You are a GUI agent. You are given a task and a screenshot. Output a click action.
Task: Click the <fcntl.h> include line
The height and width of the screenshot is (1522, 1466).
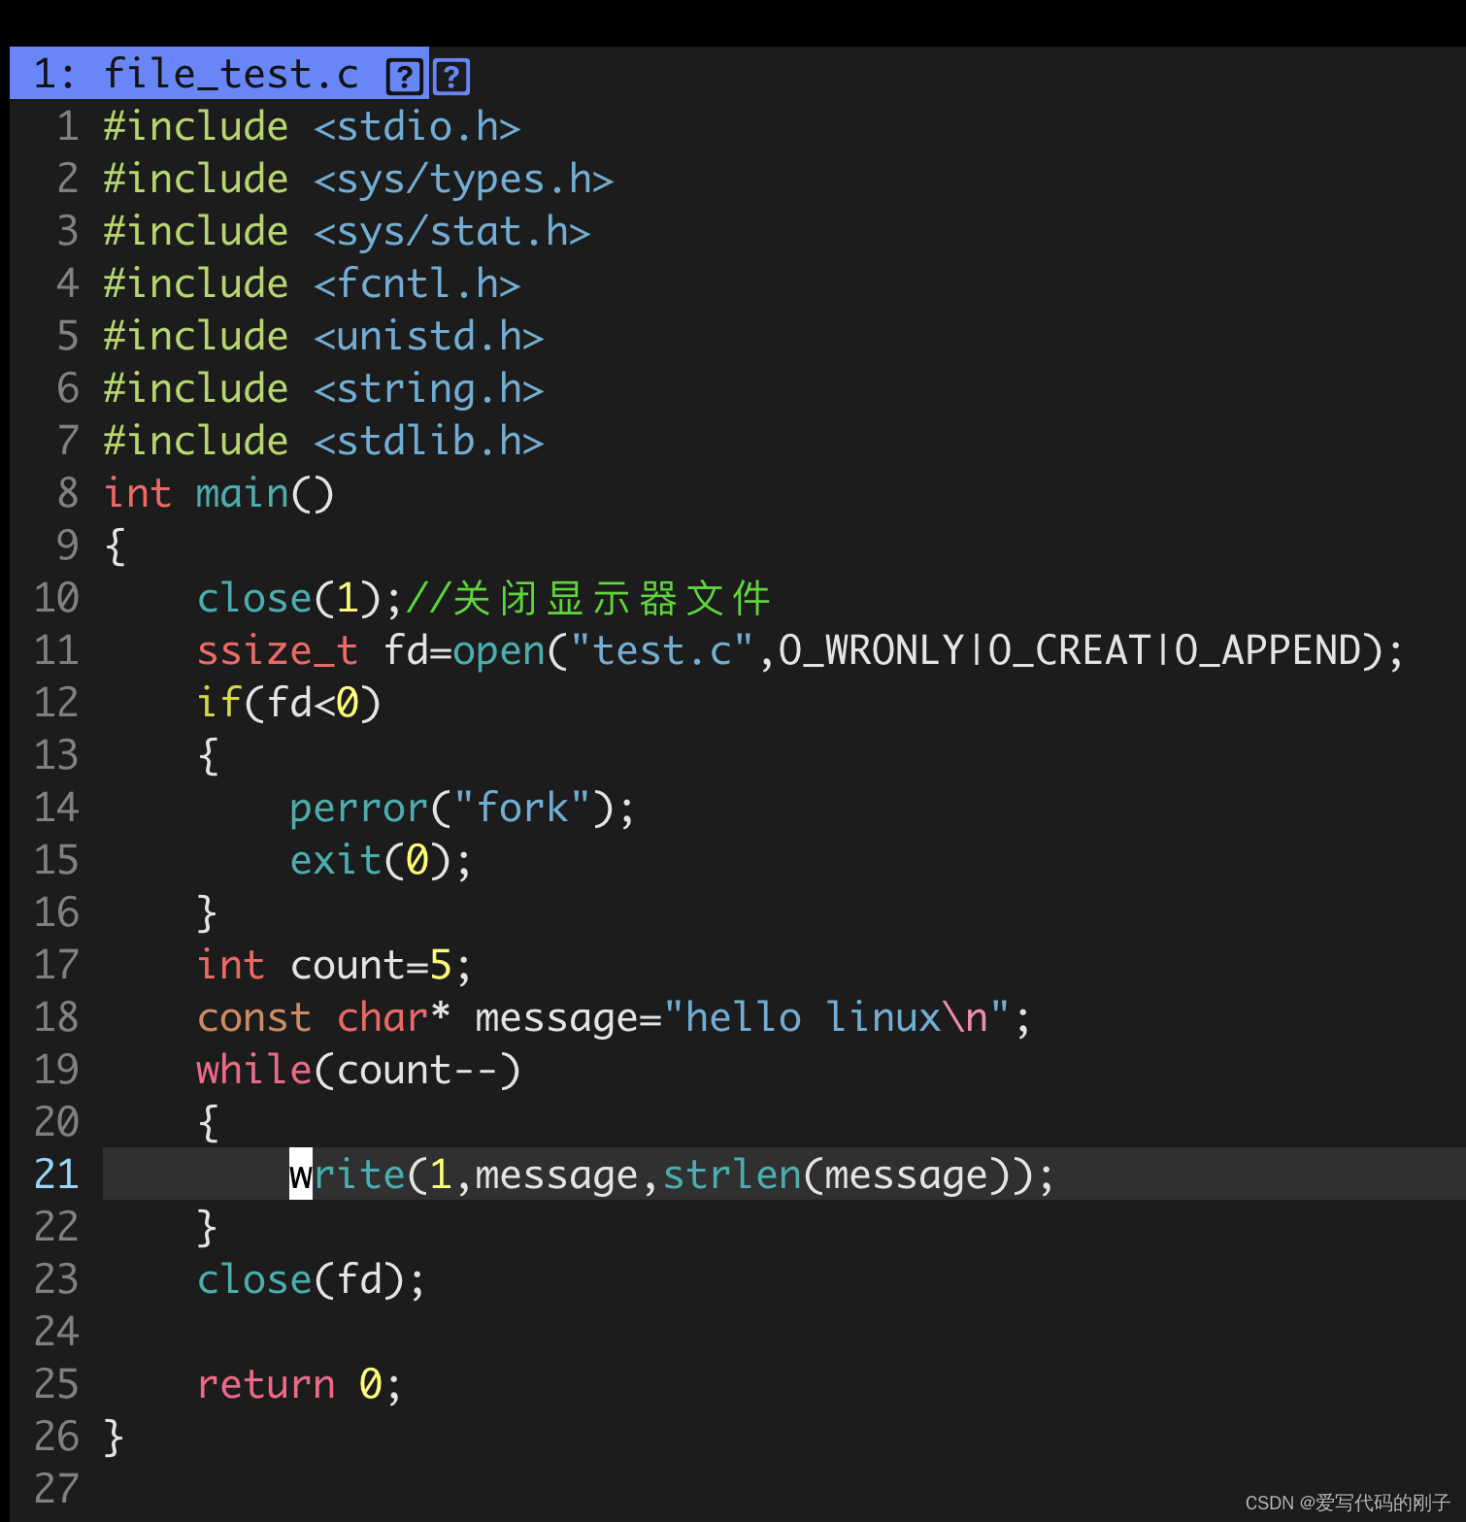click(312, 284)
